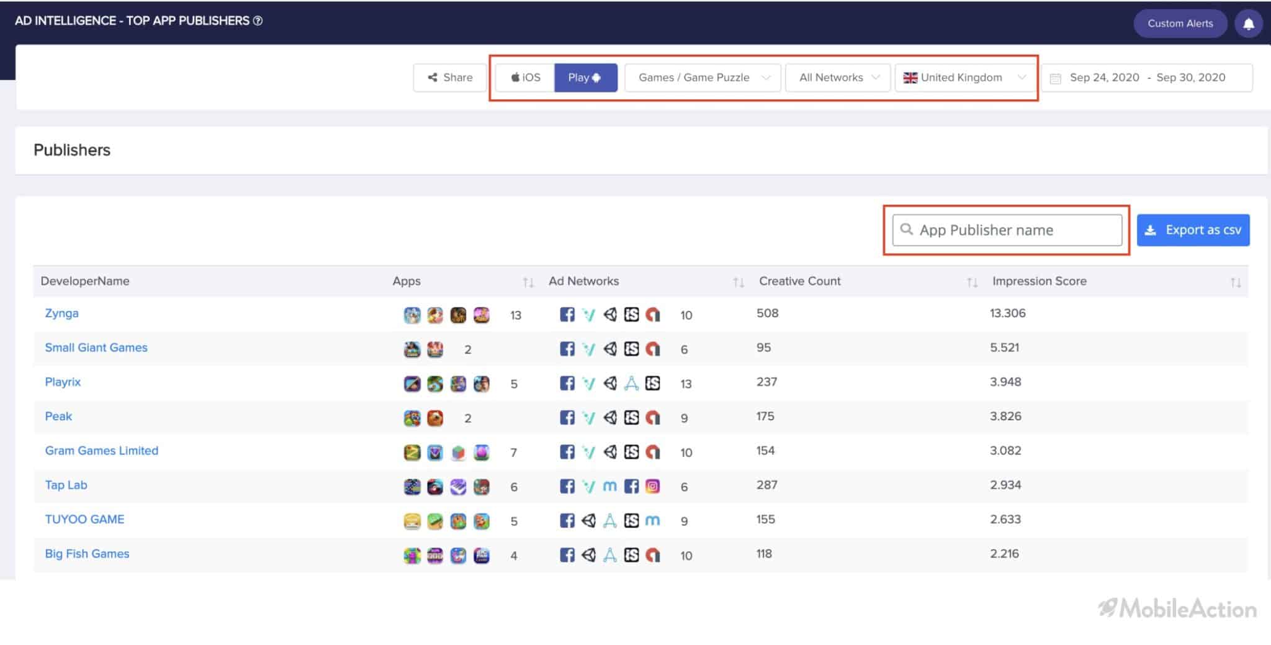Screen dimensions: 1271x645
Task: Sort table by Impression Score column arrows
Action: coord(1236,282)
